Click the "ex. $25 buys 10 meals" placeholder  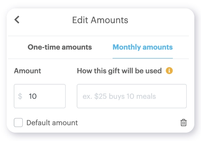pos(119,97)
